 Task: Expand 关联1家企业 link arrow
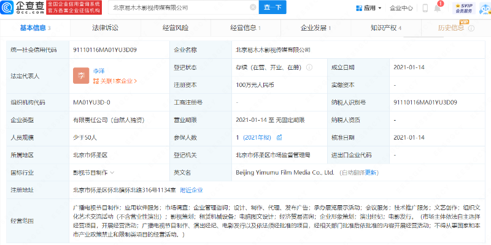pyautogui.click(x=135, y=81)
